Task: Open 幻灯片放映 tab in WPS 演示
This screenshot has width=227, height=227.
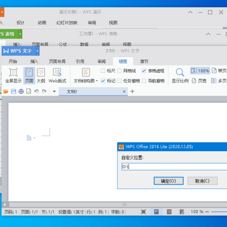Action: 67,23
